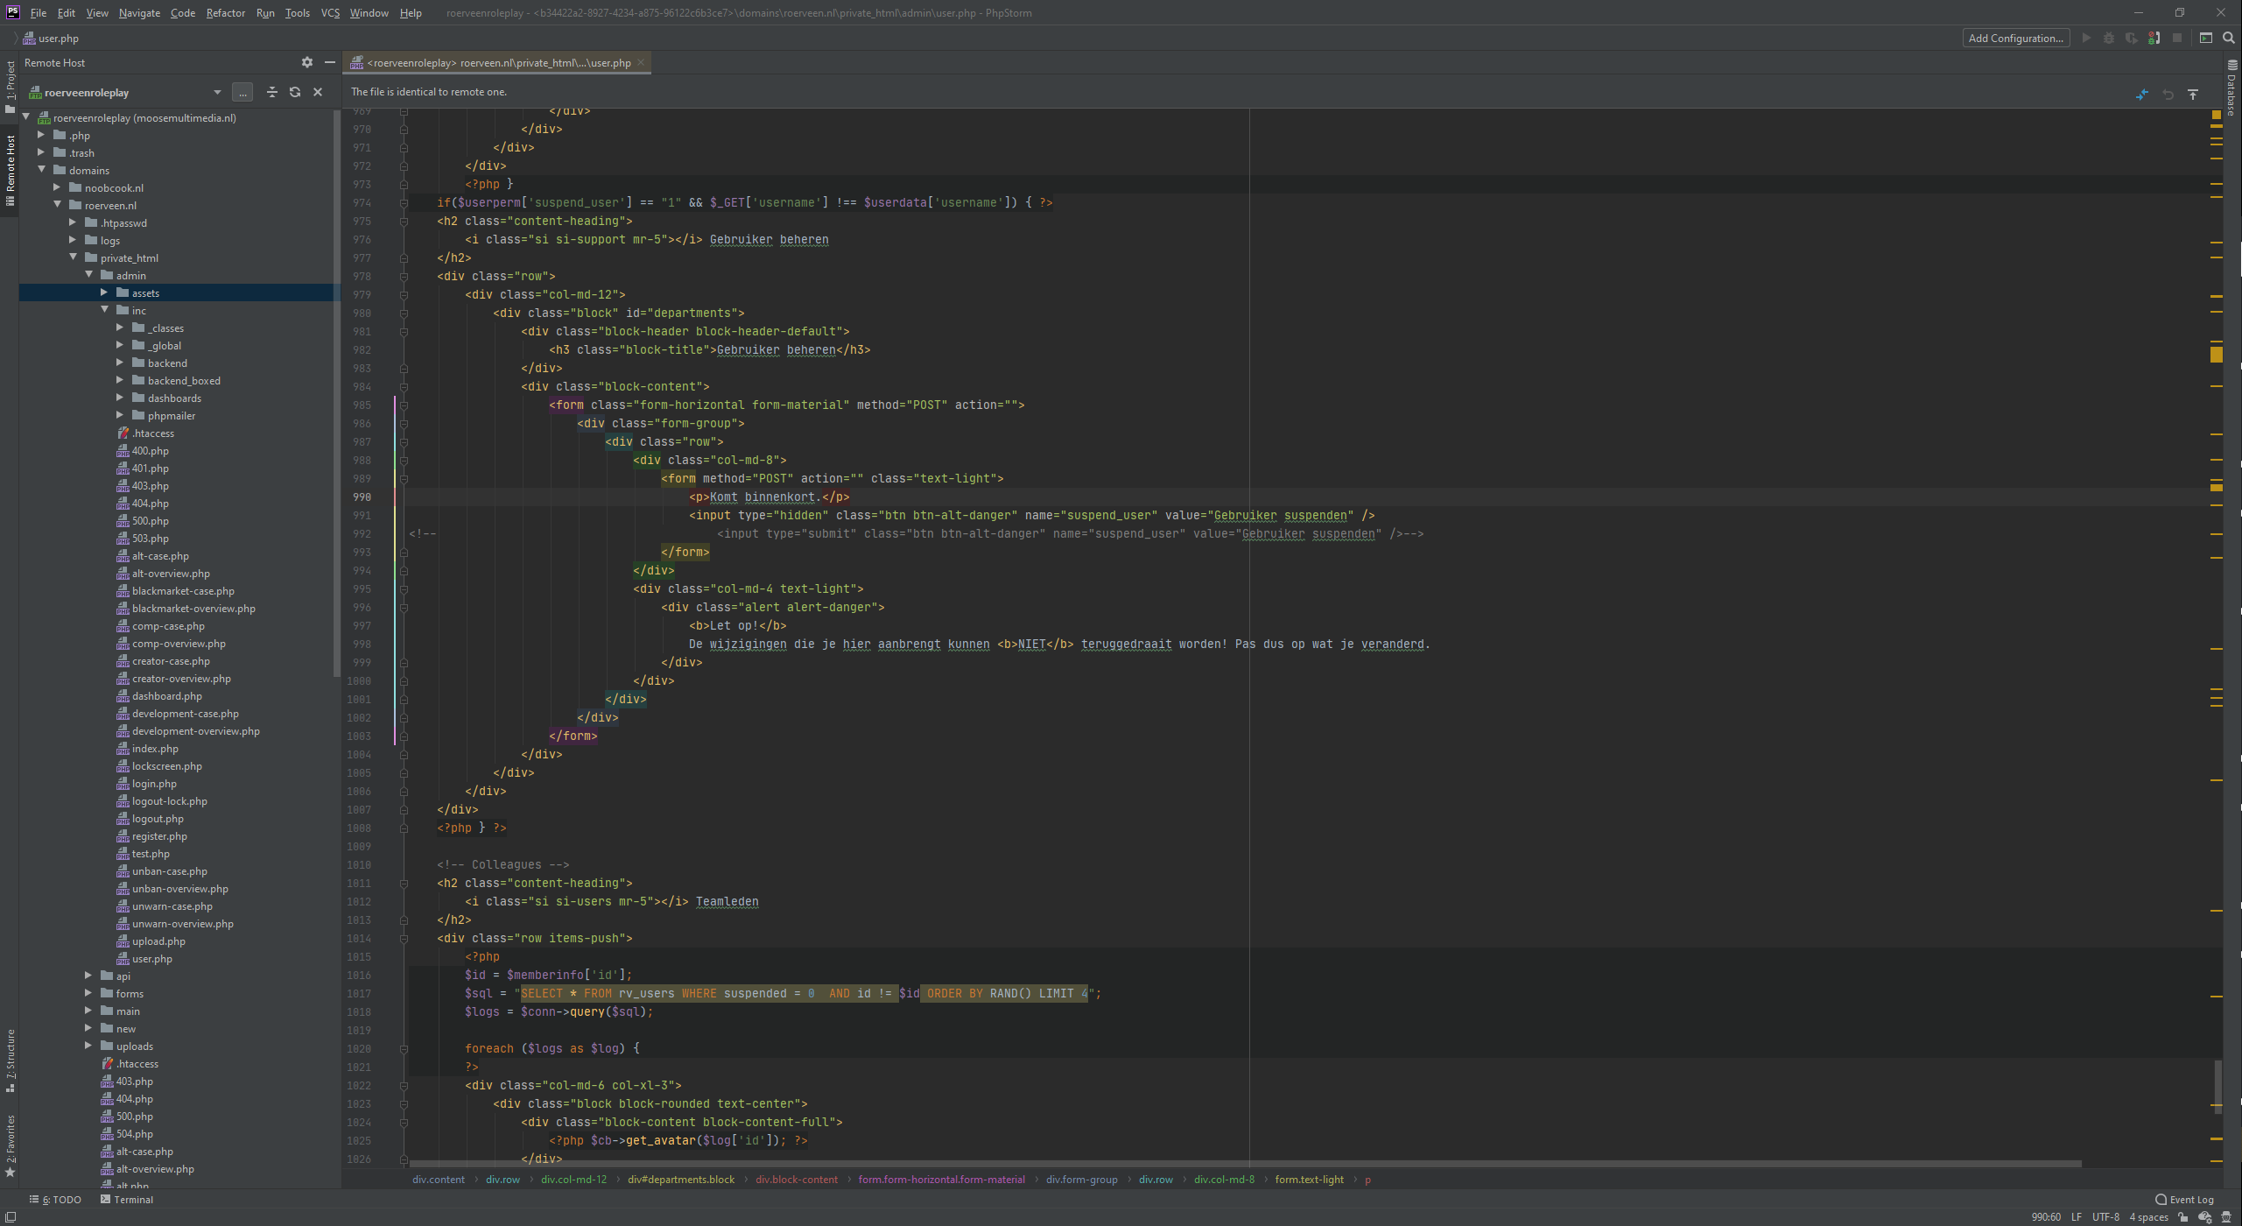Toggle the Project tool window tab
This screenshot has height=1226, width=2242.
point(10,86)
